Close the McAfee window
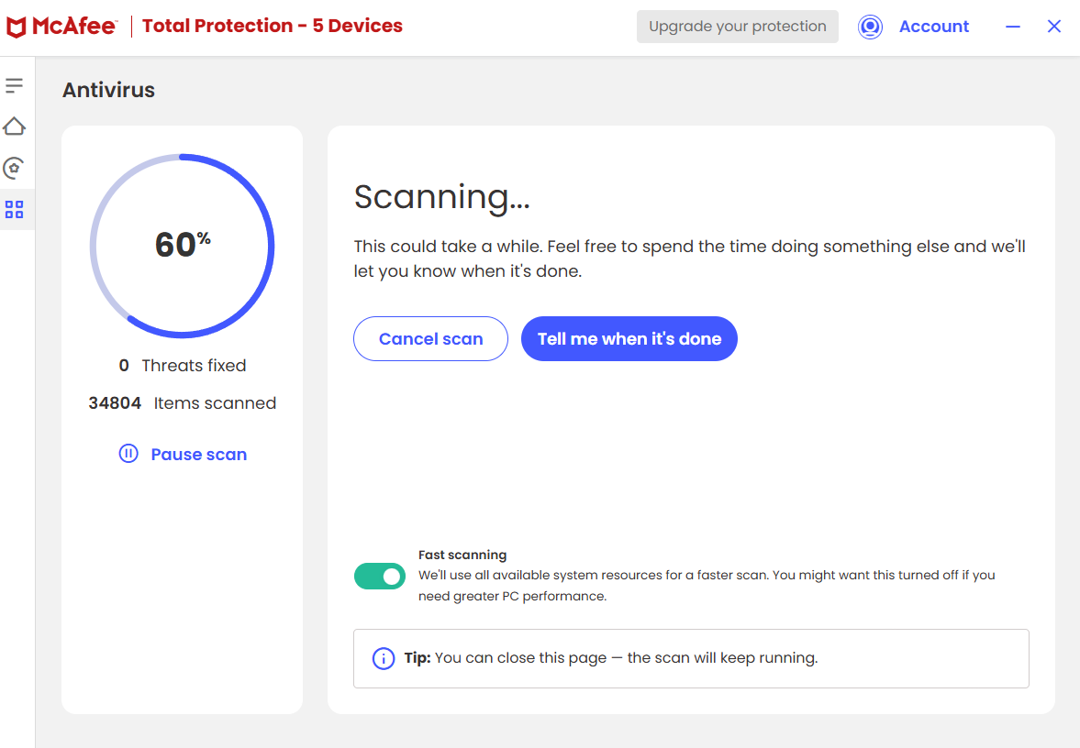Image resolution: width=1080 pixels, height=748 pixels. [x=1054, y=27]
